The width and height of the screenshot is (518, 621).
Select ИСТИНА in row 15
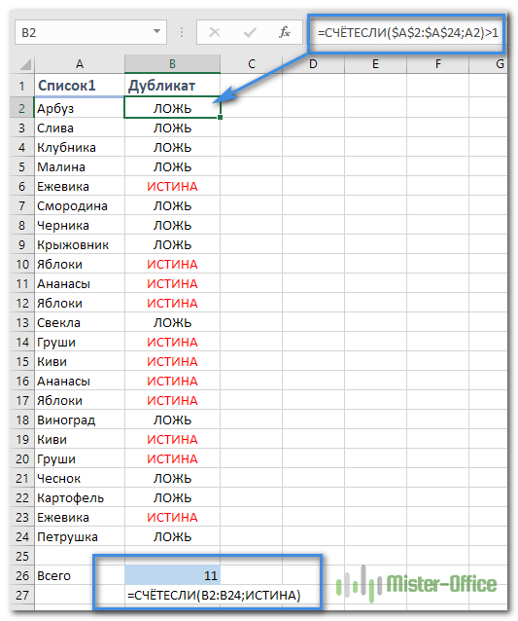coord(172,361)
